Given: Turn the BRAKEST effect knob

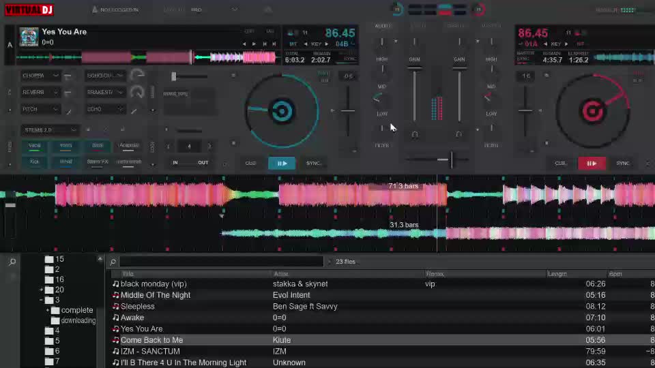Looking at the screenshot, I should (137, 92).
